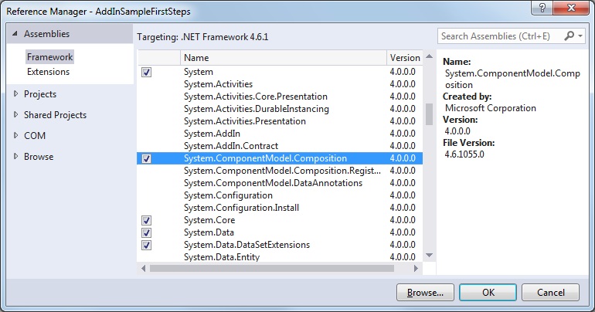
Task: Uncheck the System assembly checkbox
Action: [146, 72]
